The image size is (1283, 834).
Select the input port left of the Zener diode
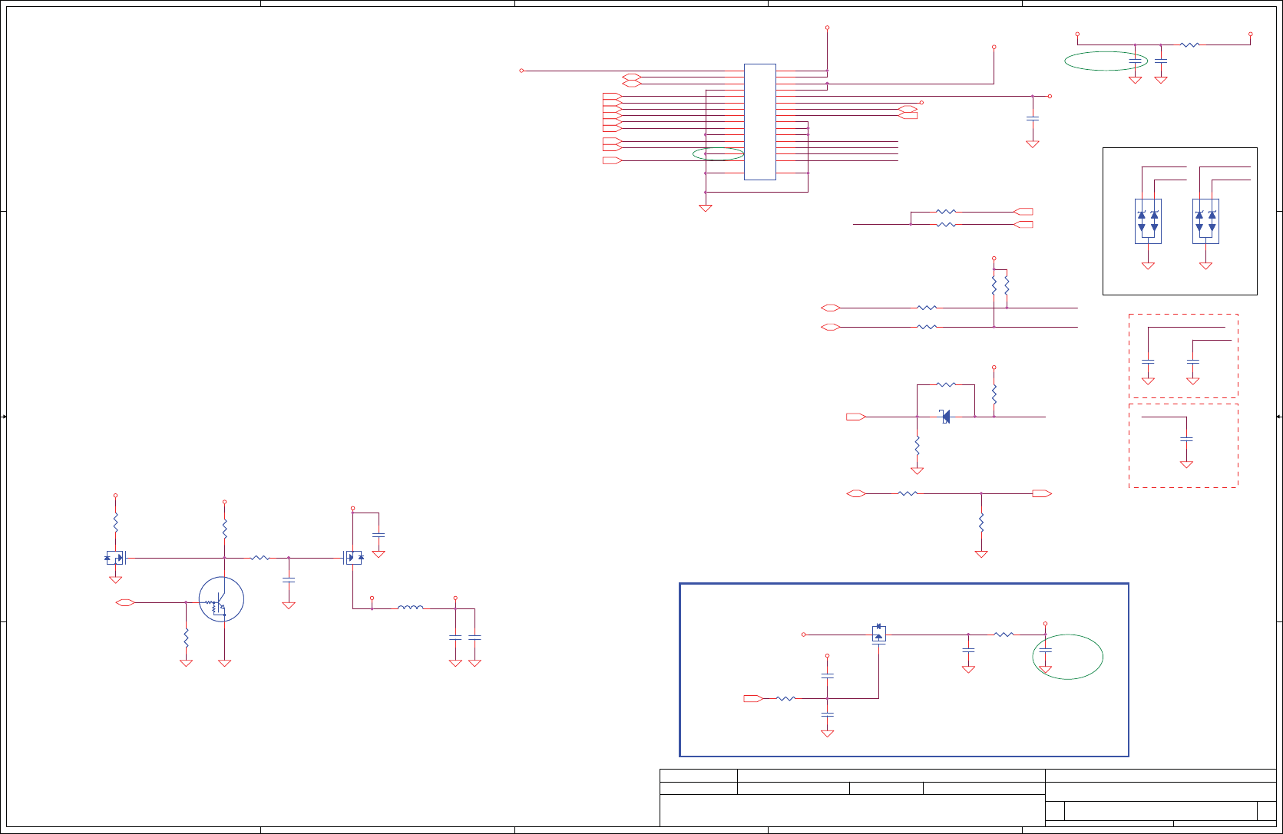[x=856, y=417]
